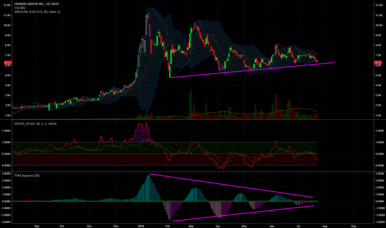Click the Apr label on time axis
Image resolution: width=386 pixels, height=228 pixels.
point(218,226)
